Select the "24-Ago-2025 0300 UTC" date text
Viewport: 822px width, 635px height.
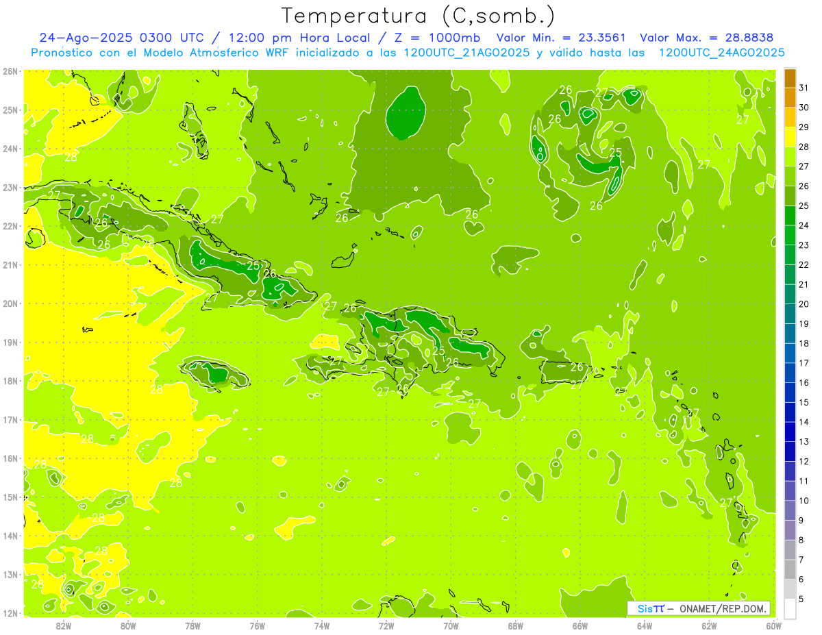[122, 38]
